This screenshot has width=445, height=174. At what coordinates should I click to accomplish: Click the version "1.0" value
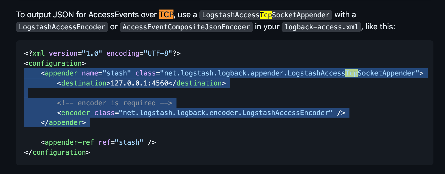coord(92,53)
